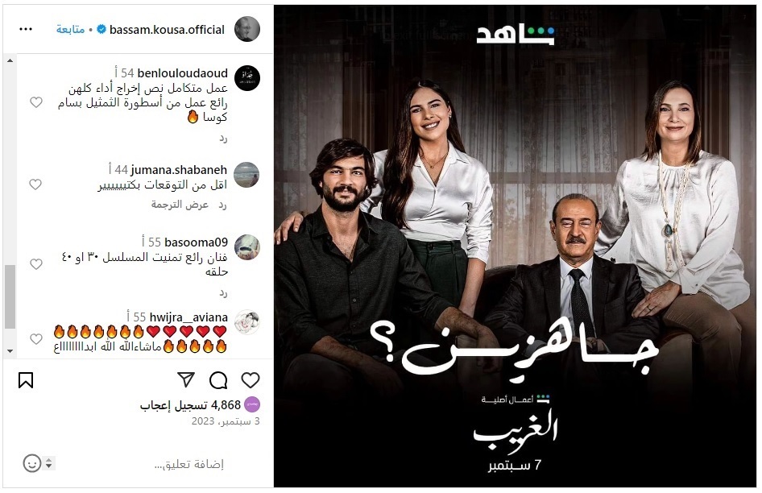Image resolution: width=762 pixels, height=493 pixels.
Task: Click bassam.kousa.official profile picture
Action: [246, 29]
